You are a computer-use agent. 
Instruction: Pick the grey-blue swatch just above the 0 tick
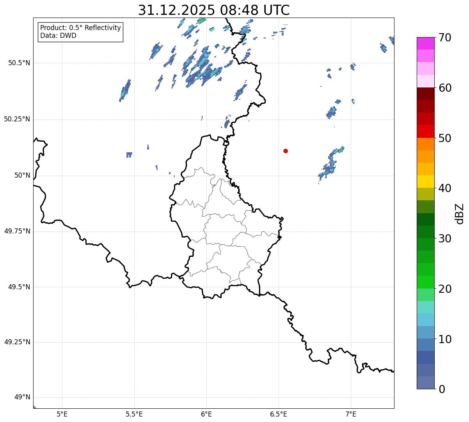[425, 383]
